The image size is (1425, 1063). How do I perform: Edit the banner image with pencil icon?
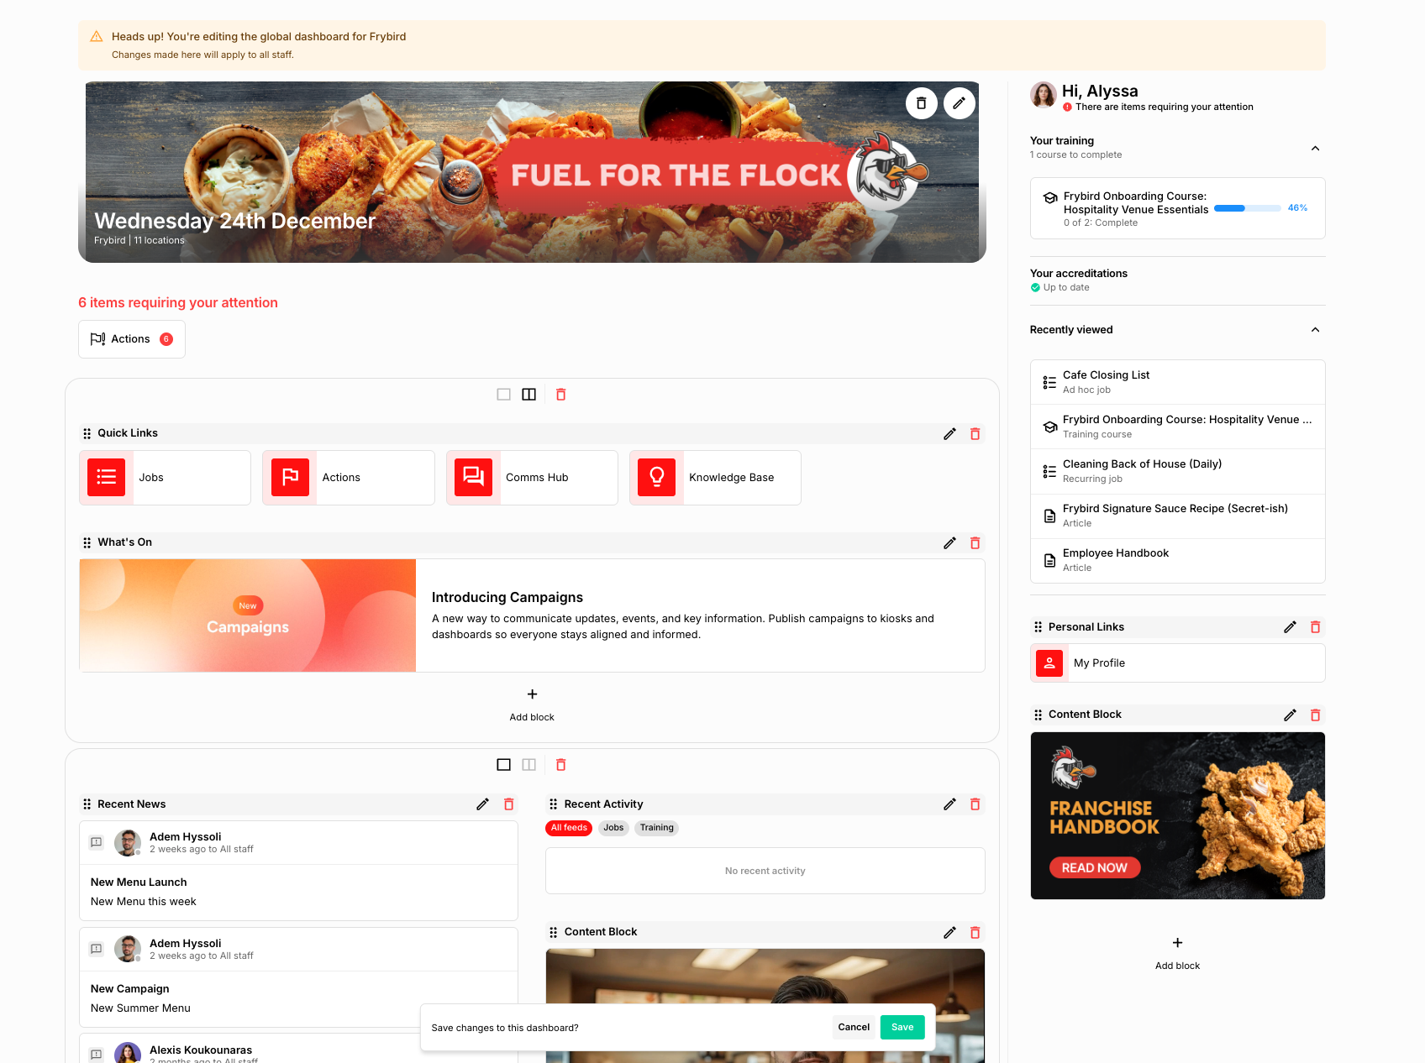click(959, 103)
